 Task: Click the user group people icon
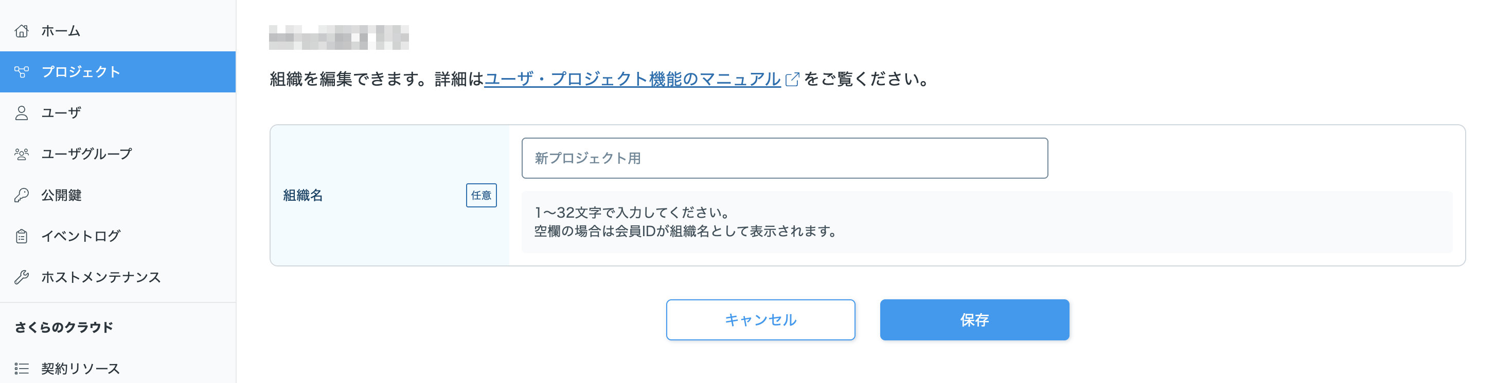coord(22,154)
